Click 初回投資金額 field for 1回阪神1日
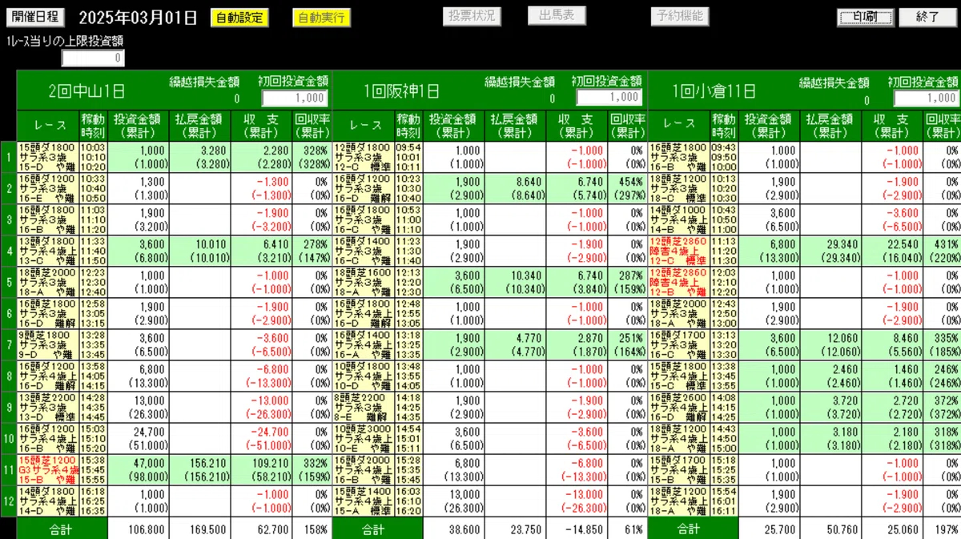The width and height of the screenshot is (961, 539). coord(609,97)
